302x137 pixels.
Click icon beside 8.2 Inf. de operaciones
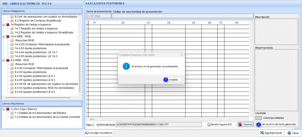point(12,17)
